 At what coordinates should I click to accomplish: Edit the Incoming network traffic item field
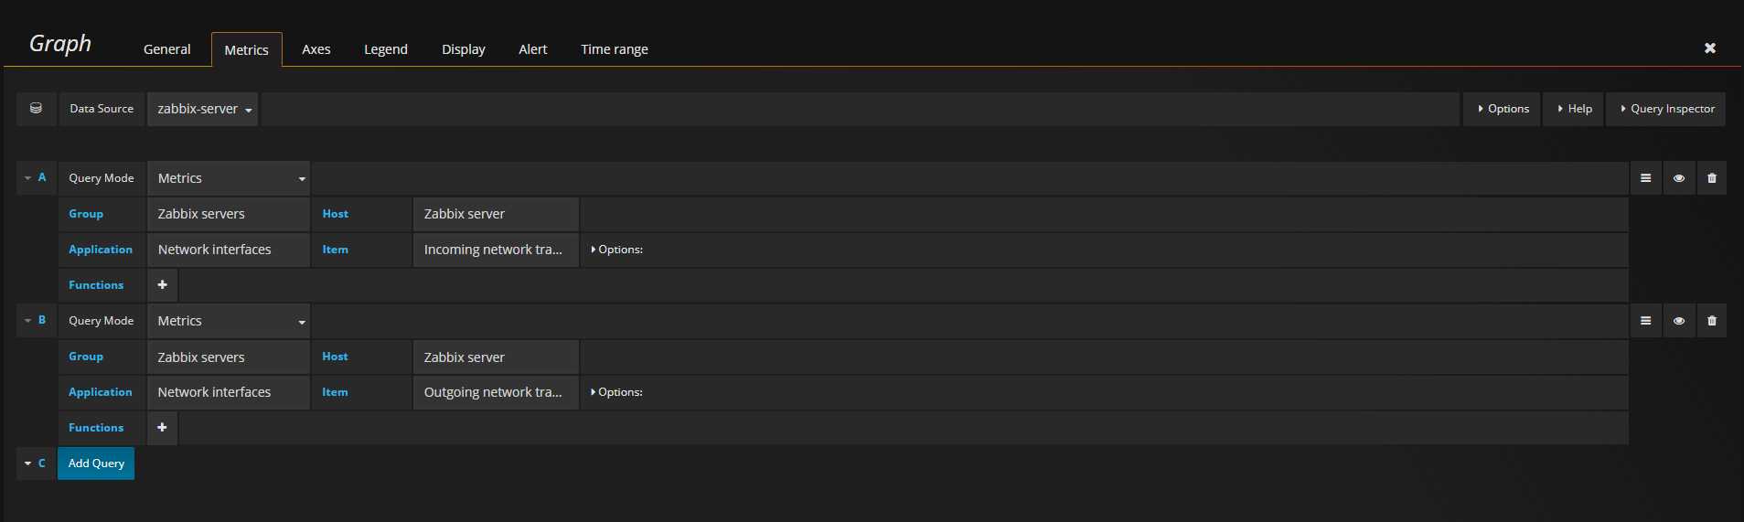(496, 250)
